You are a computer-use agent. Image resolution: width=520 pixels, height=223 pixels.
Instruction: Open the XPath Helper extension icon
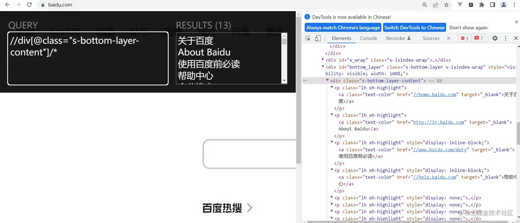pos(471,5)
